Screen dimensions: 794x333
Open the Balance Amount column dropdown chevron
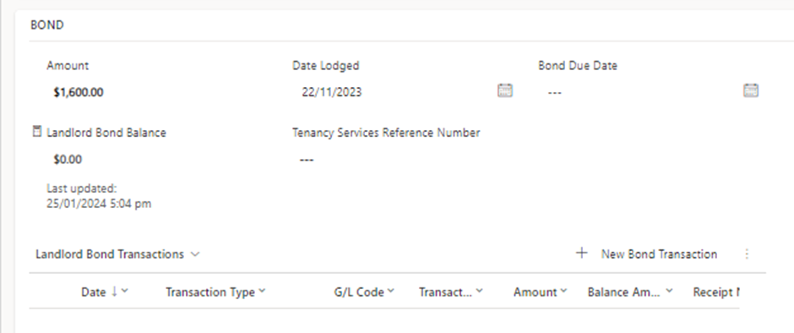[x=669, y=291]
